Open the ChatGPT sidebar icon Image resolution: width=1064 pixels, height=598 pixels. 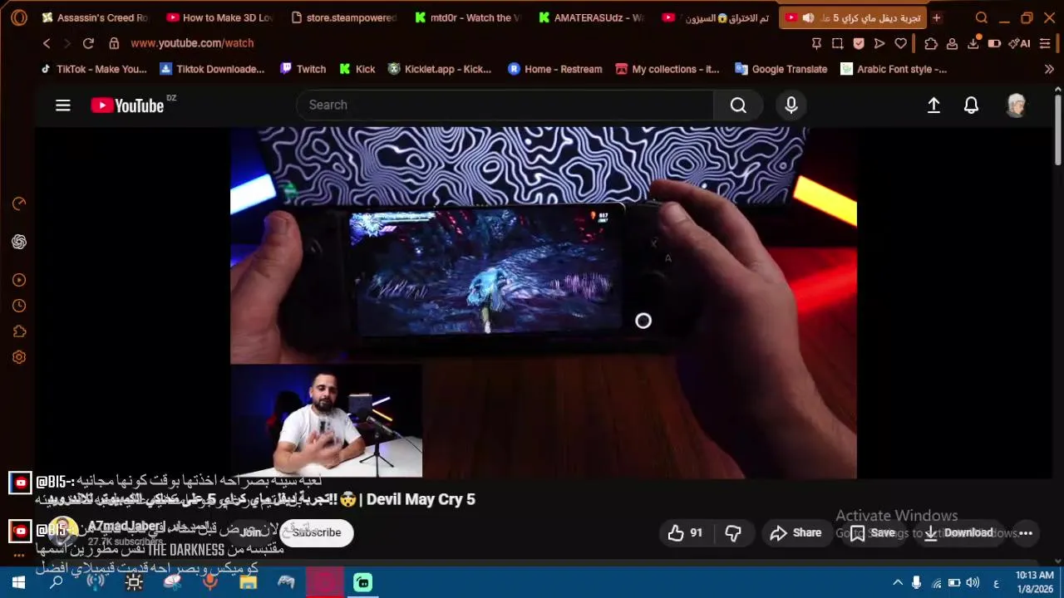(19, 242)
